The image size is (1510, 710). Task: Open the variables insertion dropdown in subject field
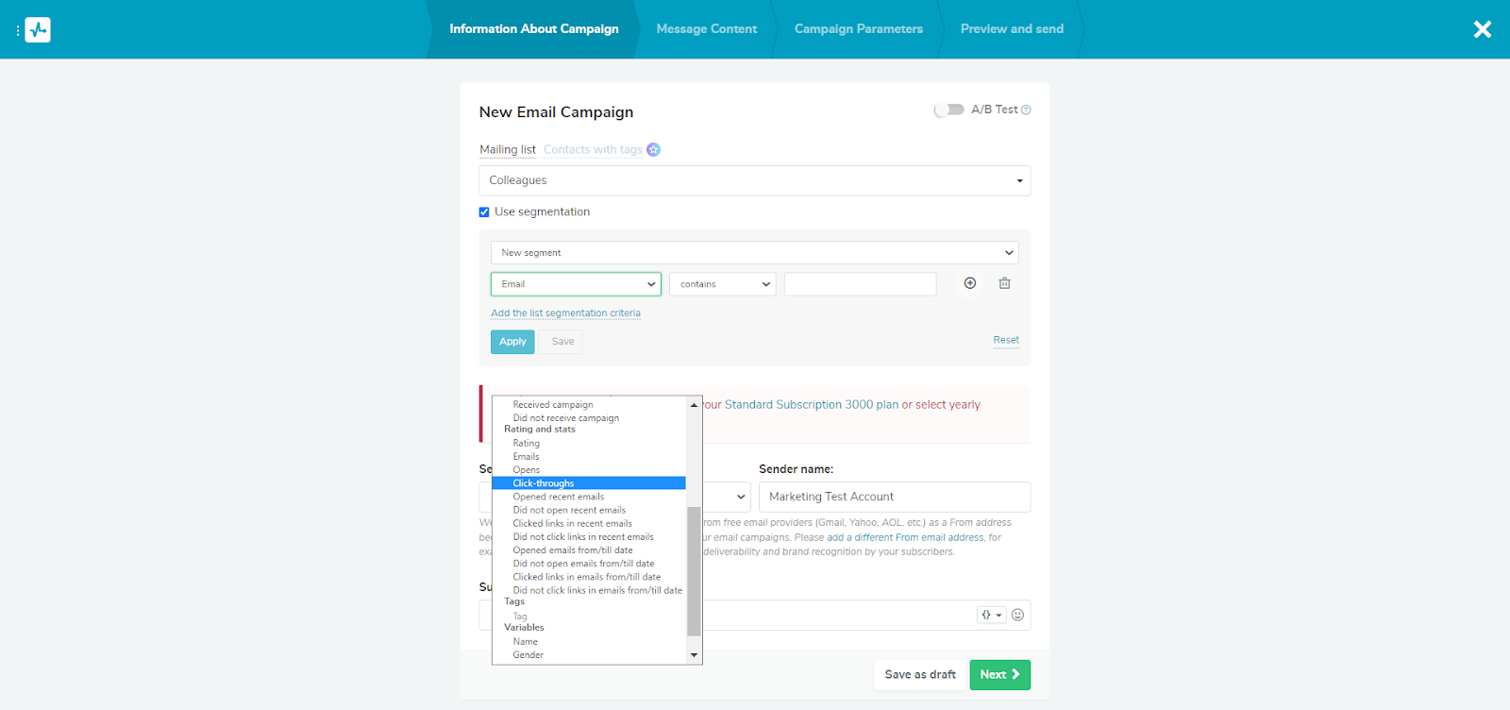990,615
